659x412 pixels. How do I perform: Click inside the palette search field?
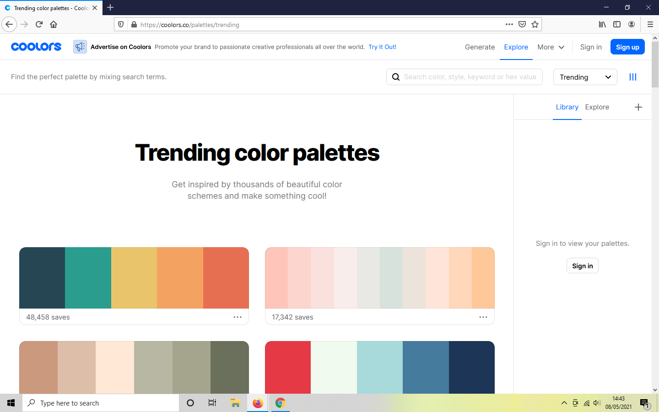pos(467,76)
